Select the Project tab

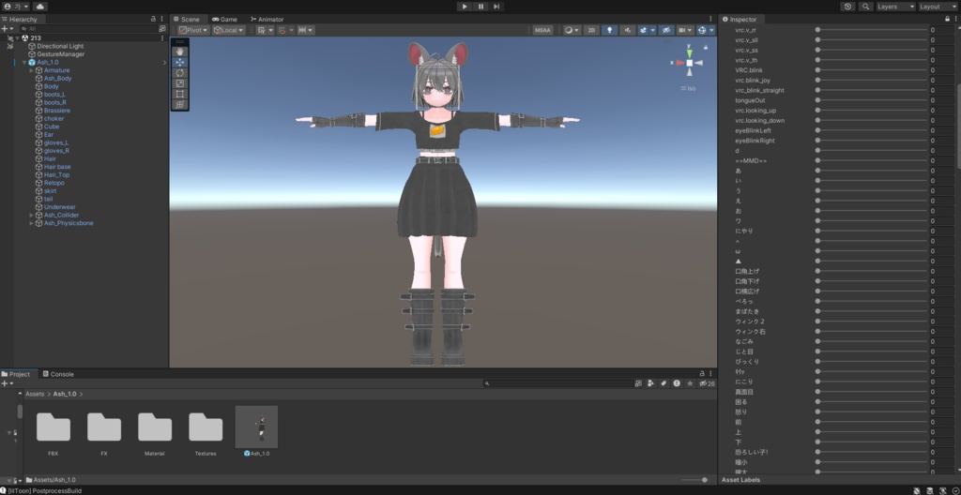pos(16,374)
